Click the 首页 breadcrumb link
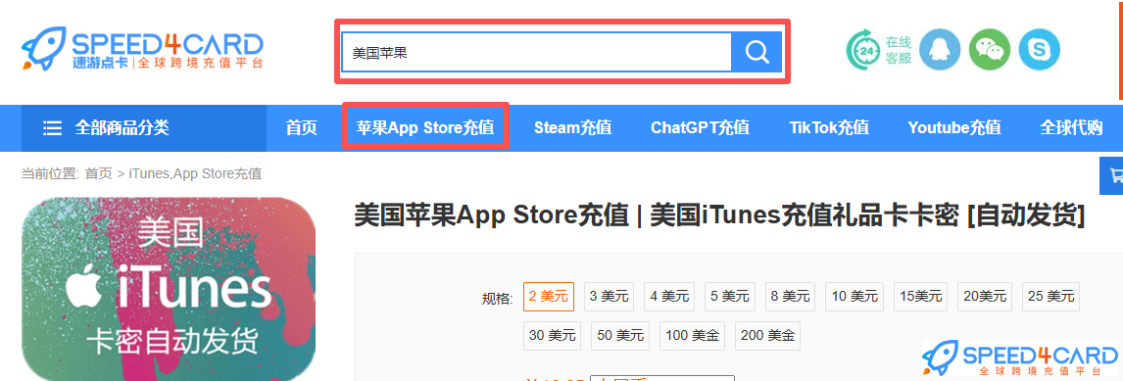Image resolution: width=1123 pixels, height=381 pixels. pyautogui.click(x=98, y=173)
